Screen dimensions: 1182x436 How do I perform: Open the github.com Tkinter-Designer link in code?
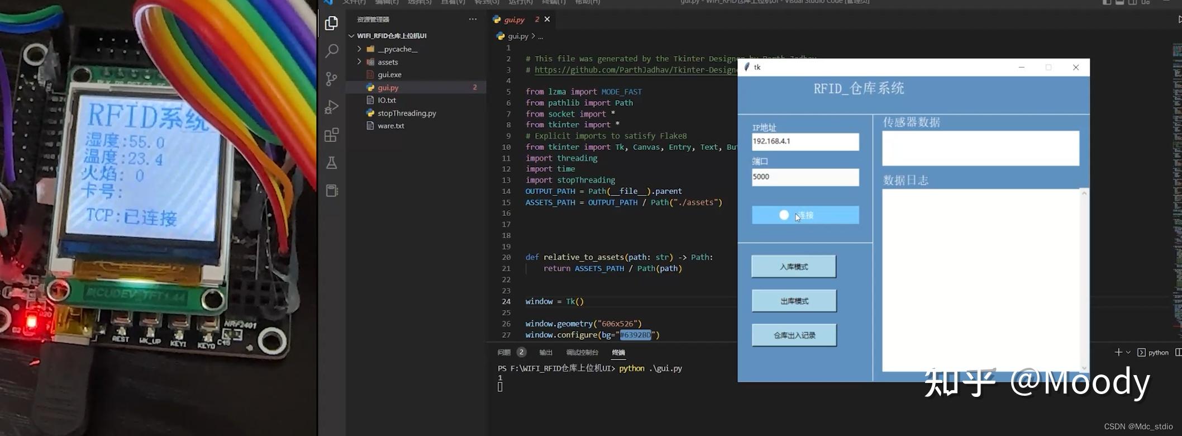(x=636, y=70)
